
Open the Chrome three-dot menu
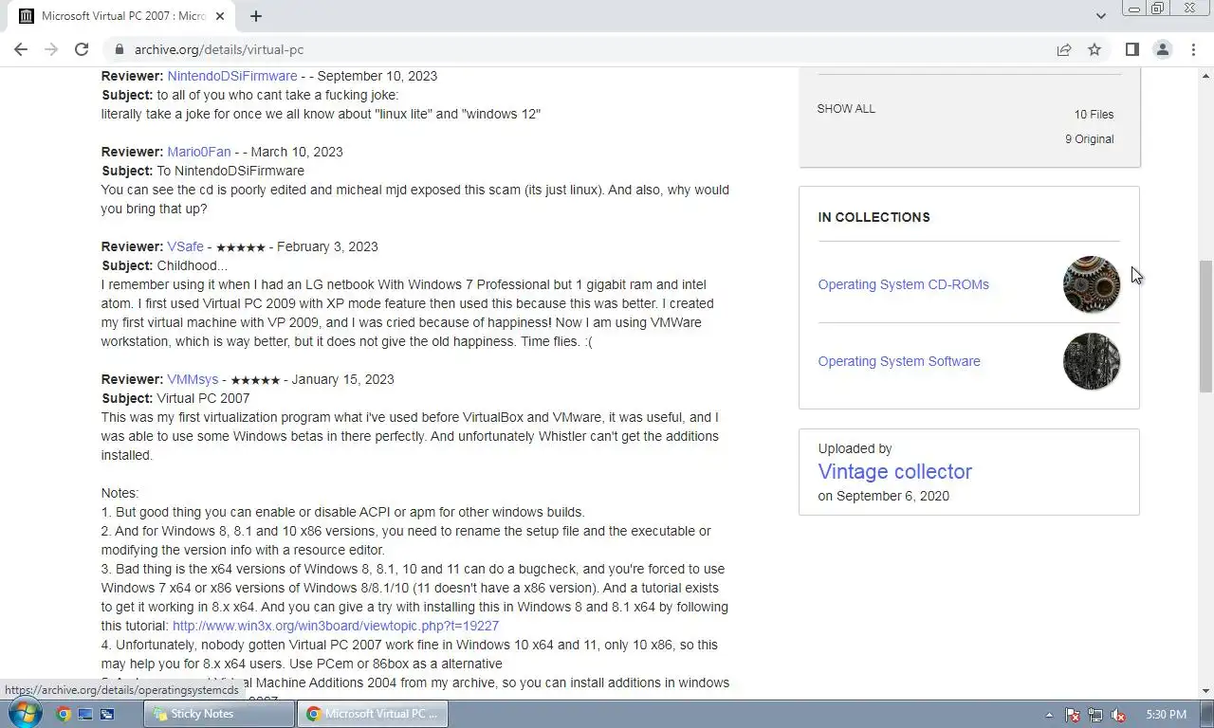(x=1193, y=49)
